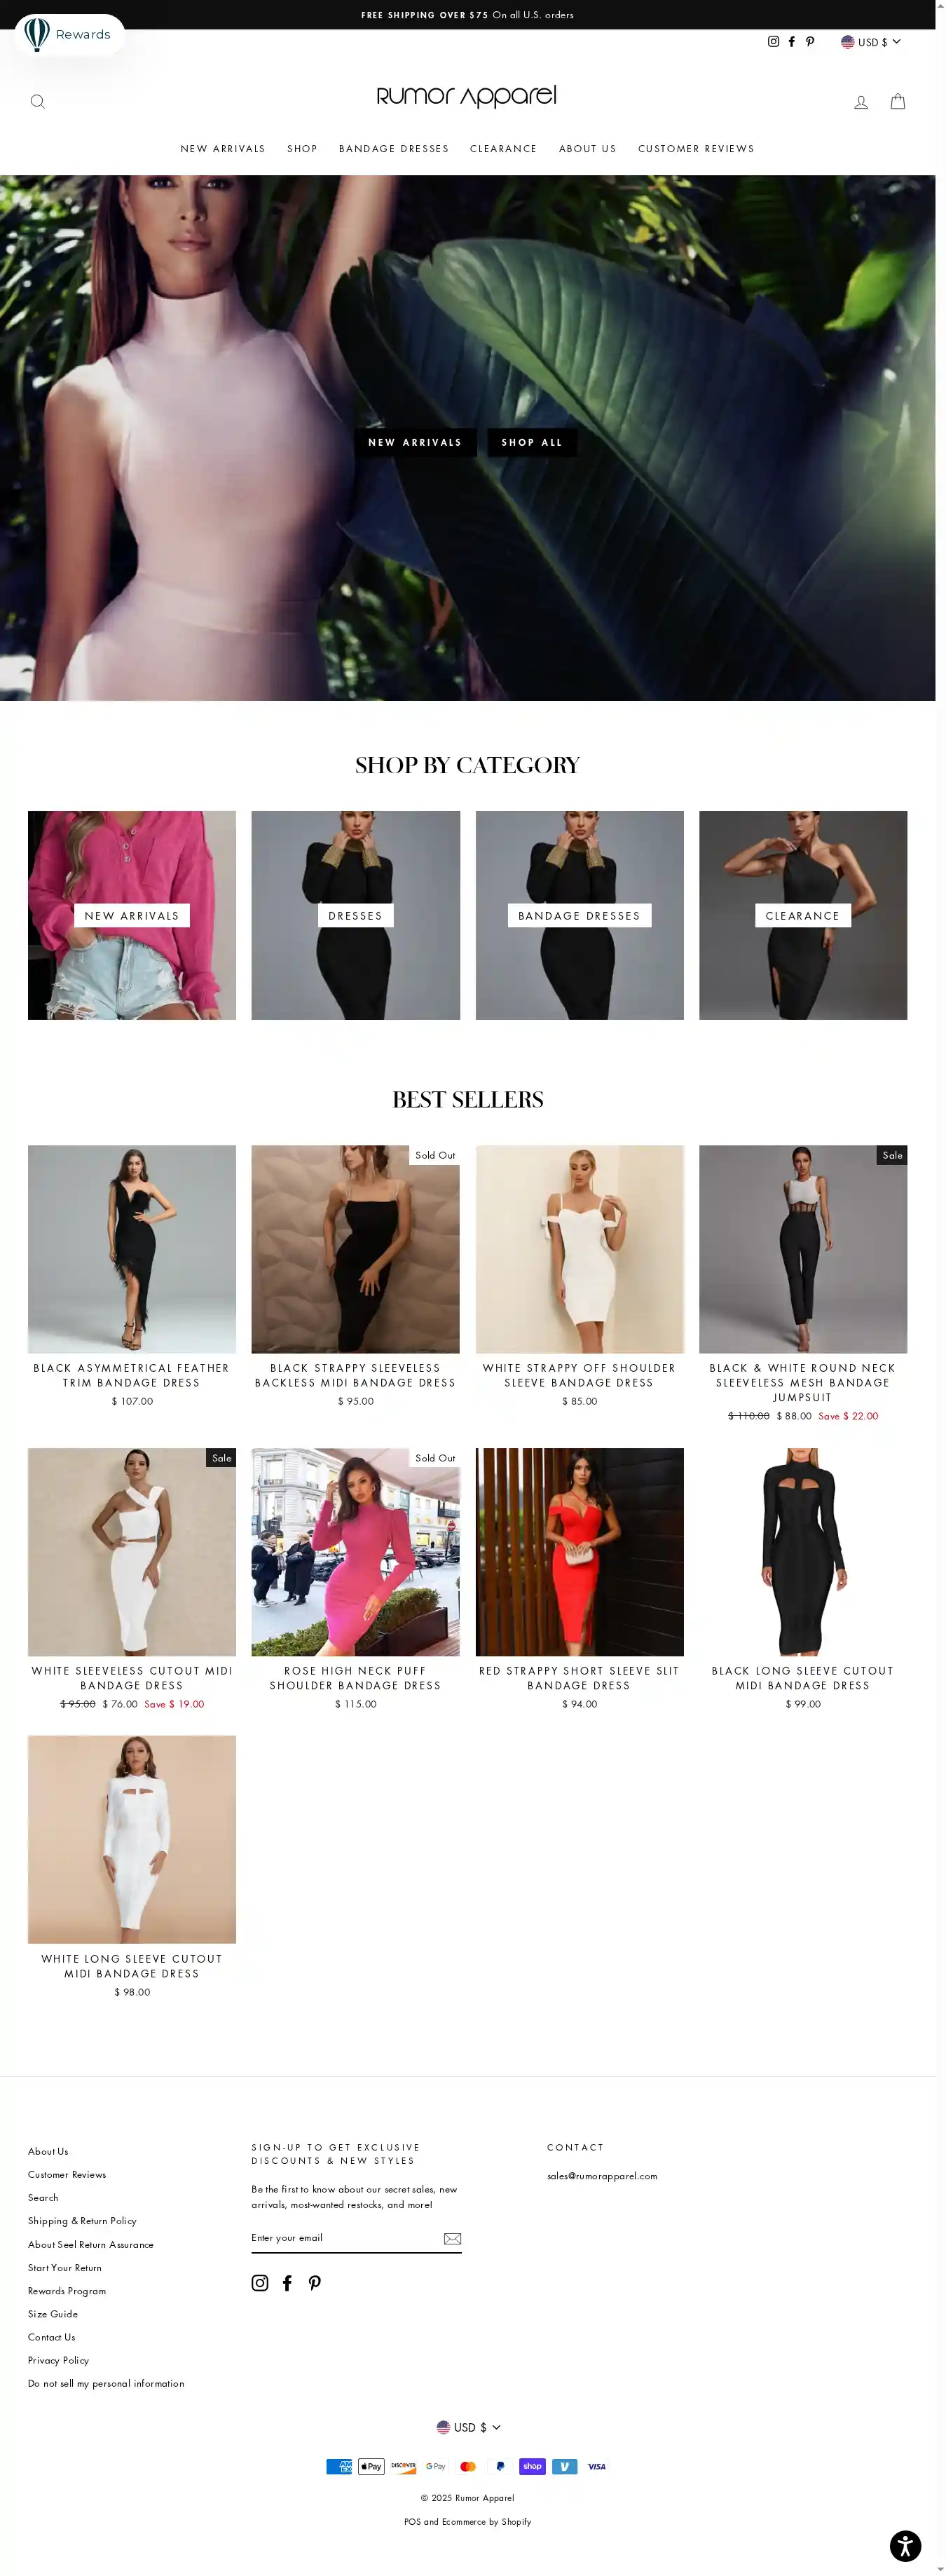Open the Rewards balloon launcher

tap(69, 34)
